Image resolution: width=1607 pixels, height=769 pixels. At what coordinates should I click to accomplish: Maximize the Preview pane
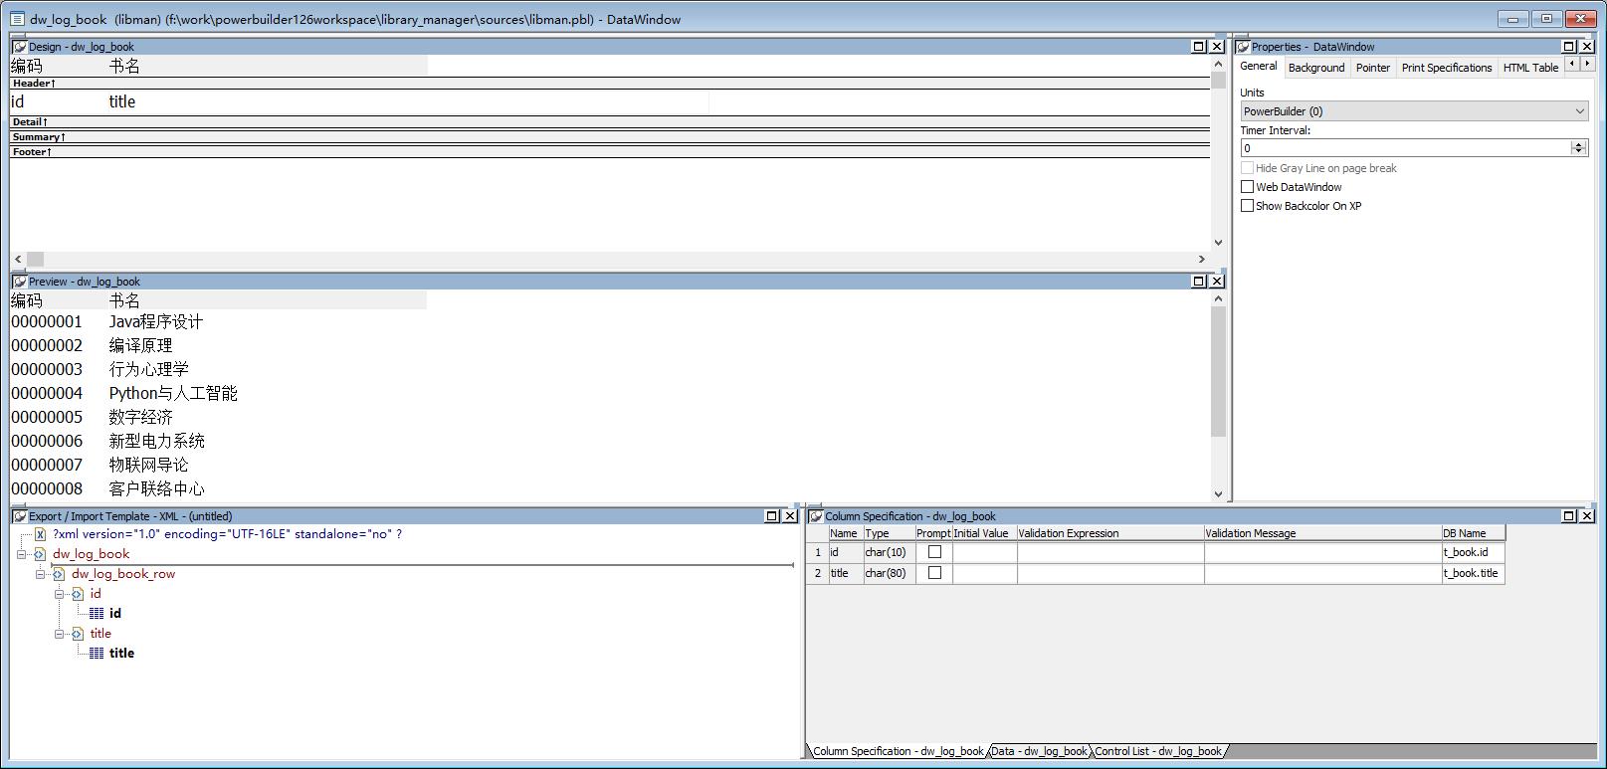tap(1199, 282)
